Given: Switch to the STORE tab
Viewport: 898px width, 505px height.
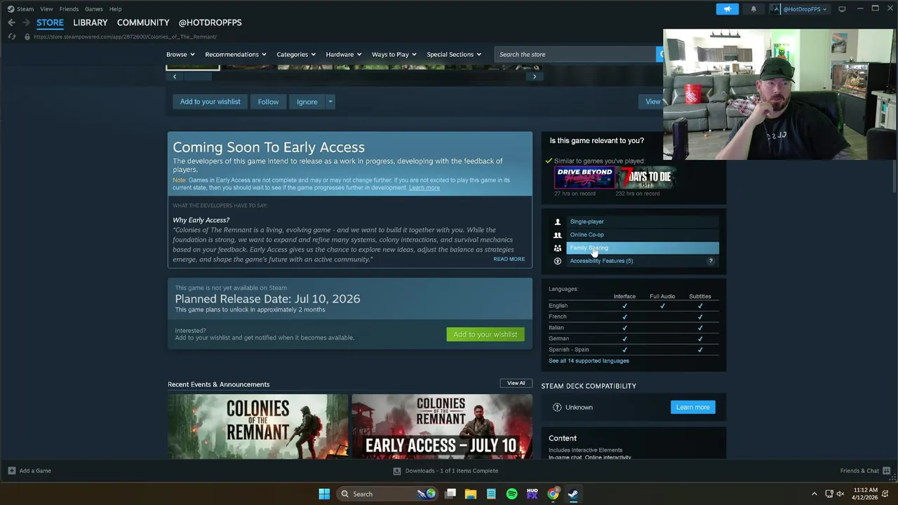Looking at the screenshot, I should pos(50,22).
